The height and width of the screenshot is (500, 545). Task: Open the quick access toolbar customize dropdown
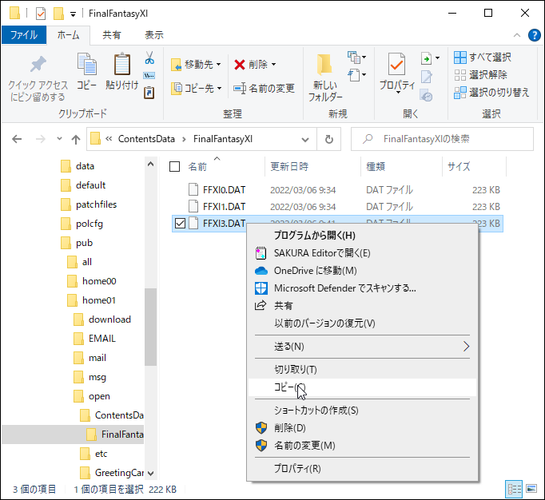coord(73,14)
